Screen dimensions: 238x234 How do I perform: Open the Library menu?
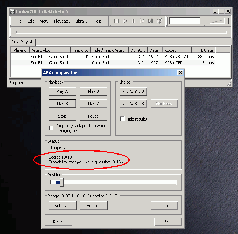81,21
